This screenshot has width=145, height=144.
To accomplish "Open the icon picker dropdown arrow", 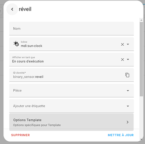I will 128,44.
